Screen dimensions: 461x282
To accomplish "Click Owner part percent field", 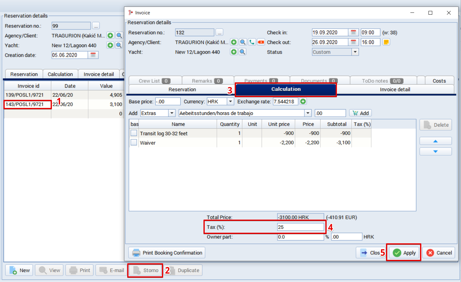I will tap(301, 237).
